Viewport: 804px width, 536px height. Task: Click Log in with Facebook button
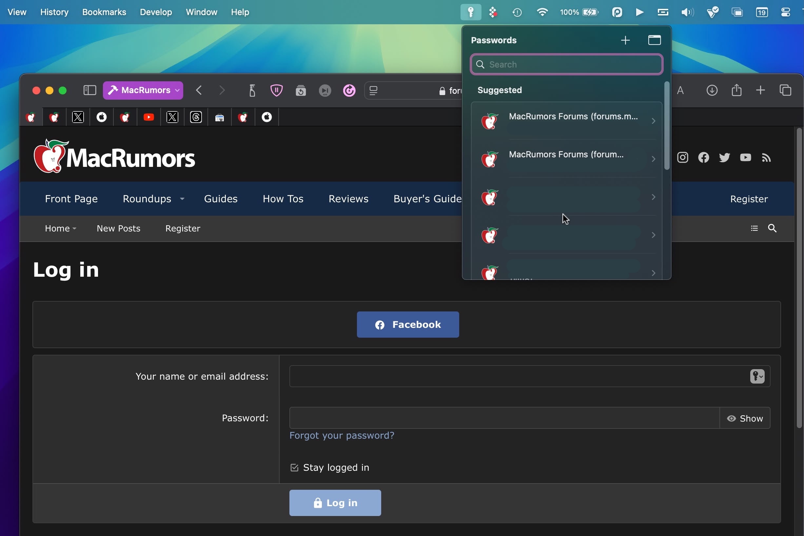[408, 324]
